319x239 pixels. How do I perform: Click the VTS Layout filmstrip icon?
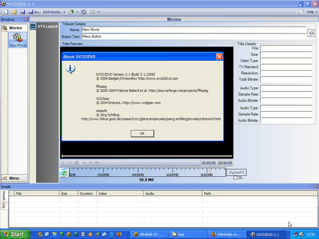[x=33, y=26]
